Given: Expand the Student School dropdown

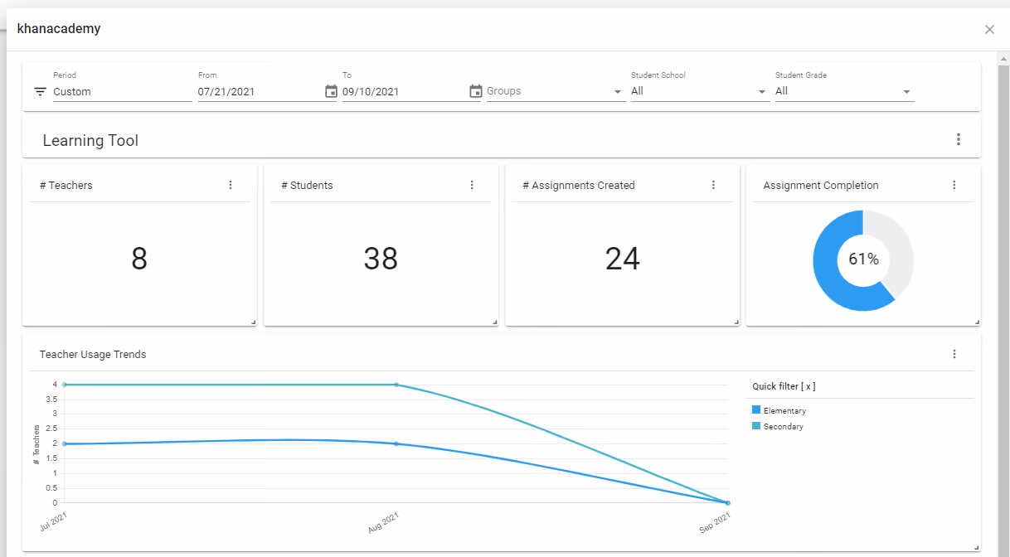Looking at the screenshot, I should pyautogui.click(x=700, y=91).
